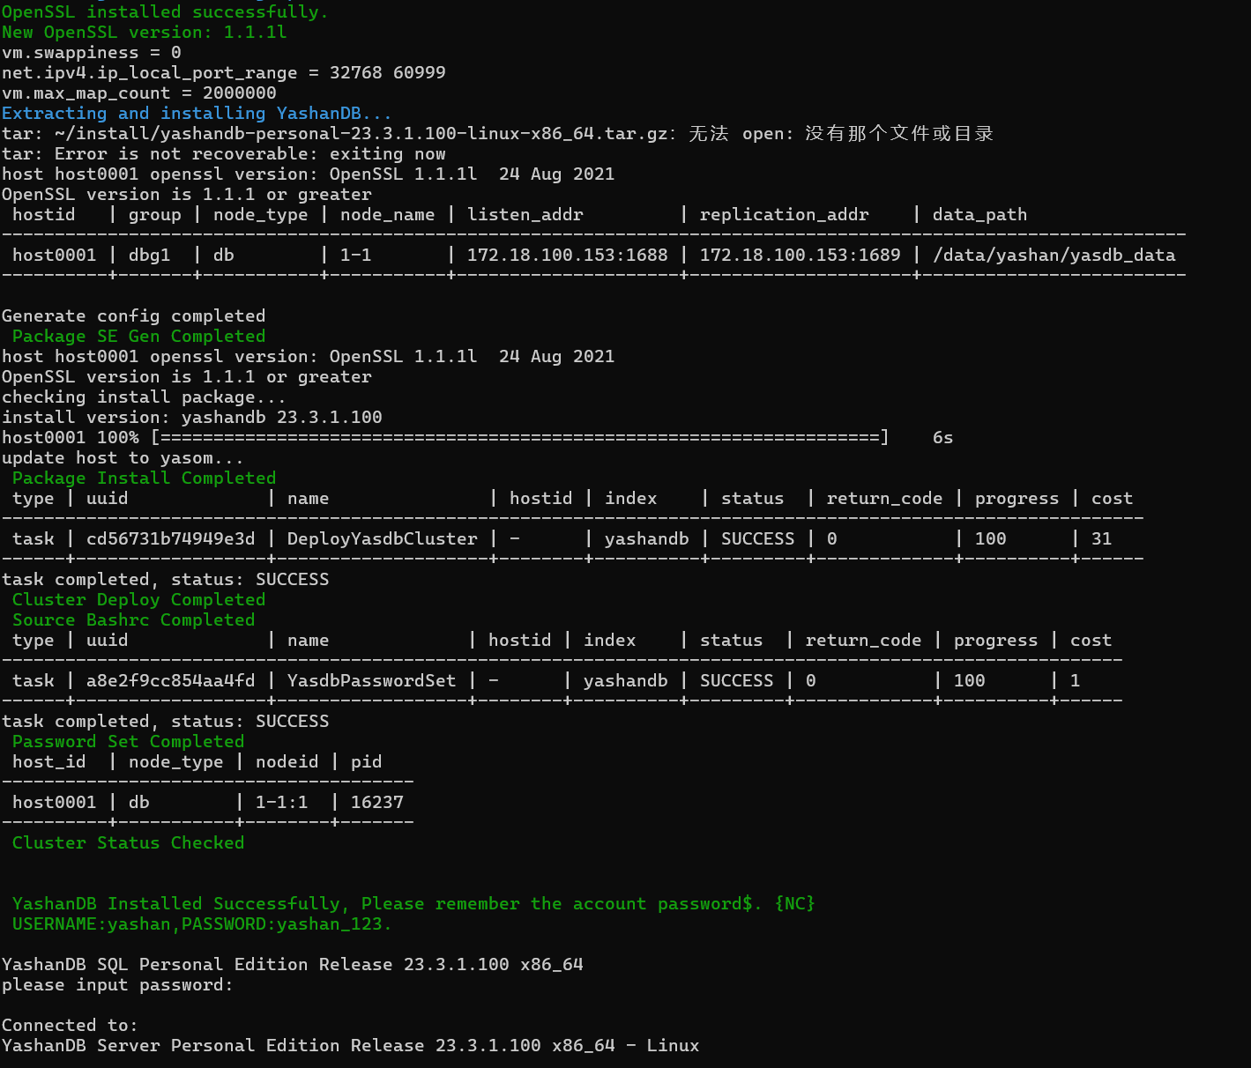Click the "YasdbPasswordSet" task name
Image resolution: width=1251 pixels, height=1068 pixels.
pos(372,681)
